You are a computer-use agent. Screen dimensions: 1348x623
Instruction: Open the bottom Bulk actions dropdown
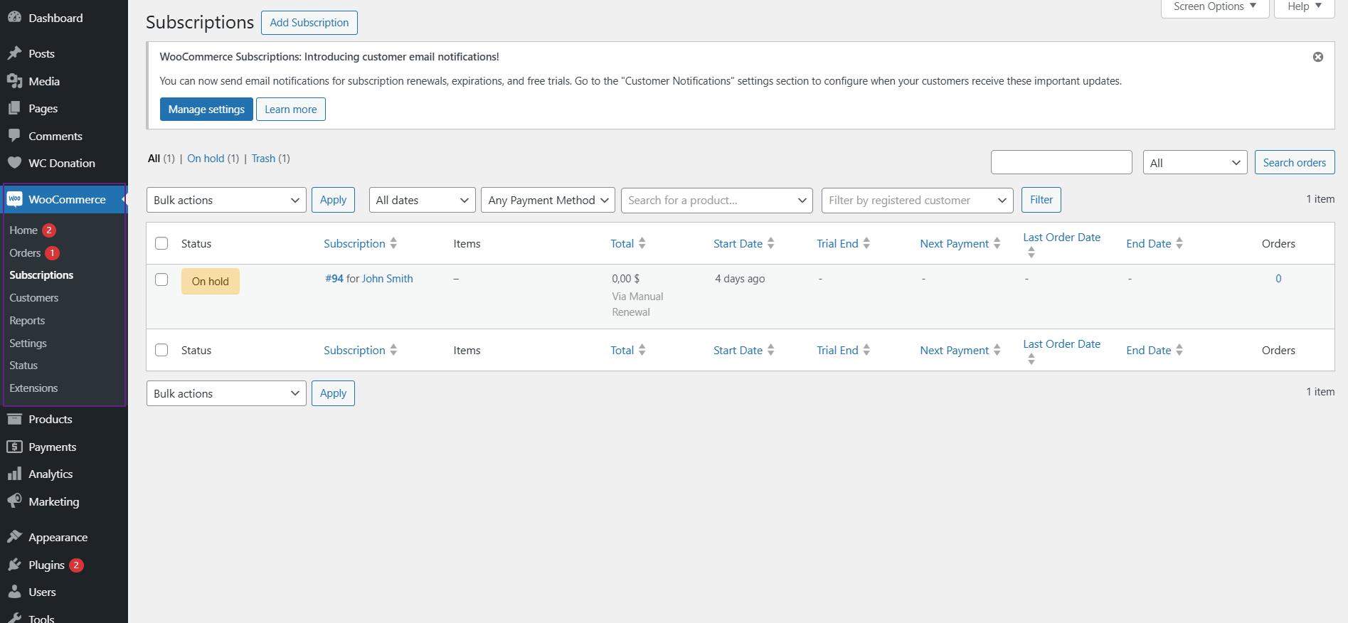click(x=226, y=393)
